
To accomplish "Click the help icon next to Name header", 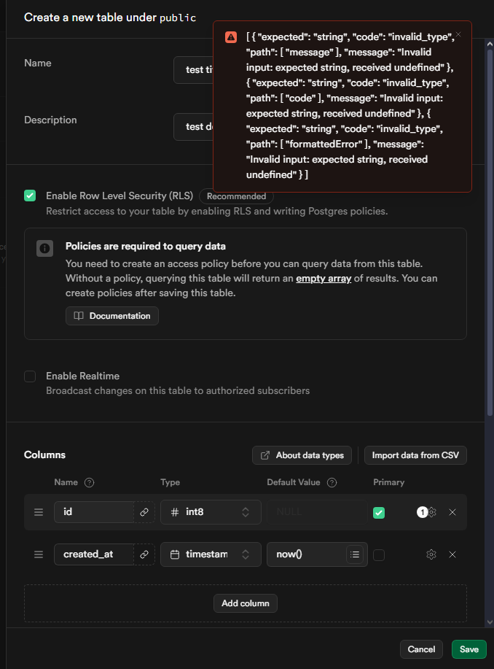I will pos(90,482).
